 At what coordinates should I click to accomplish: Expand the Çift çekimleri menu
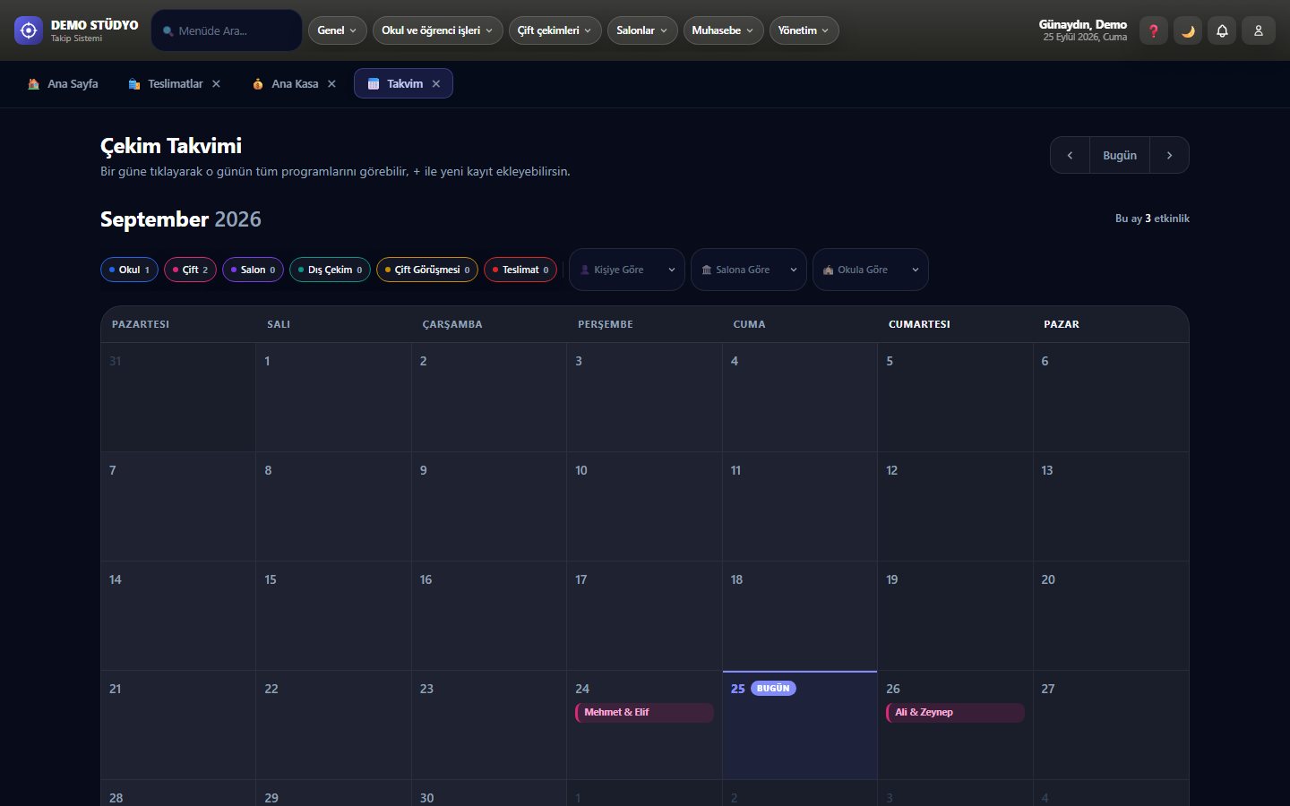[555, 30]
